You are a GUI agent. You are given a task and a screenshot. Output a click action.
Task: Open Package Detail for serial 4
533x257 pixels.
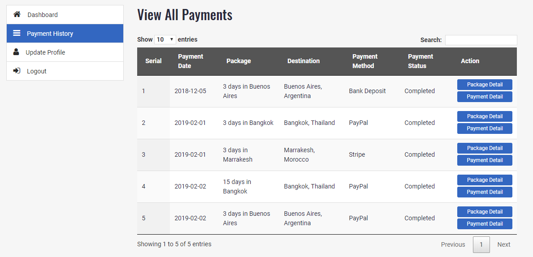point(485,180)
